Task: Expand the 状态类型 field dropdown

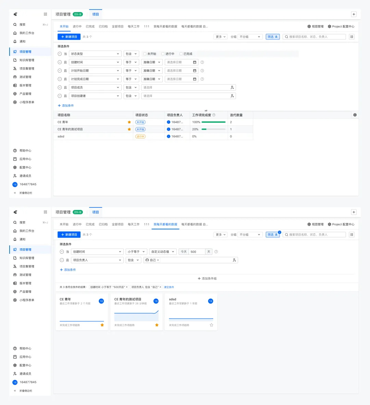Action: [95, 54]
